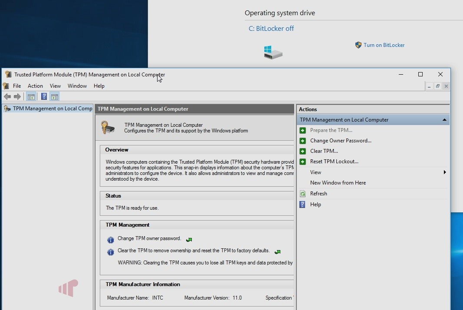Click the TPM icon in the window title bar
Viewport: 463px width, 310px height.
(8, 75)
